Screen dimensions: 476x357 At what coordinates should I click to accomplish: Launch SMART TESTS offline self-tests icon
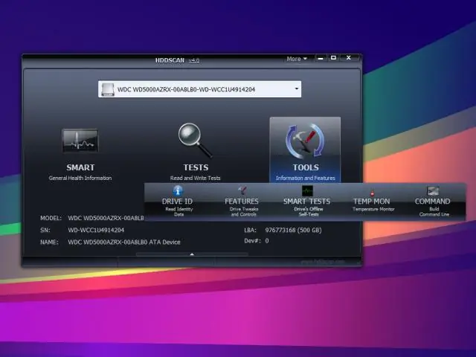click(306, 191)
